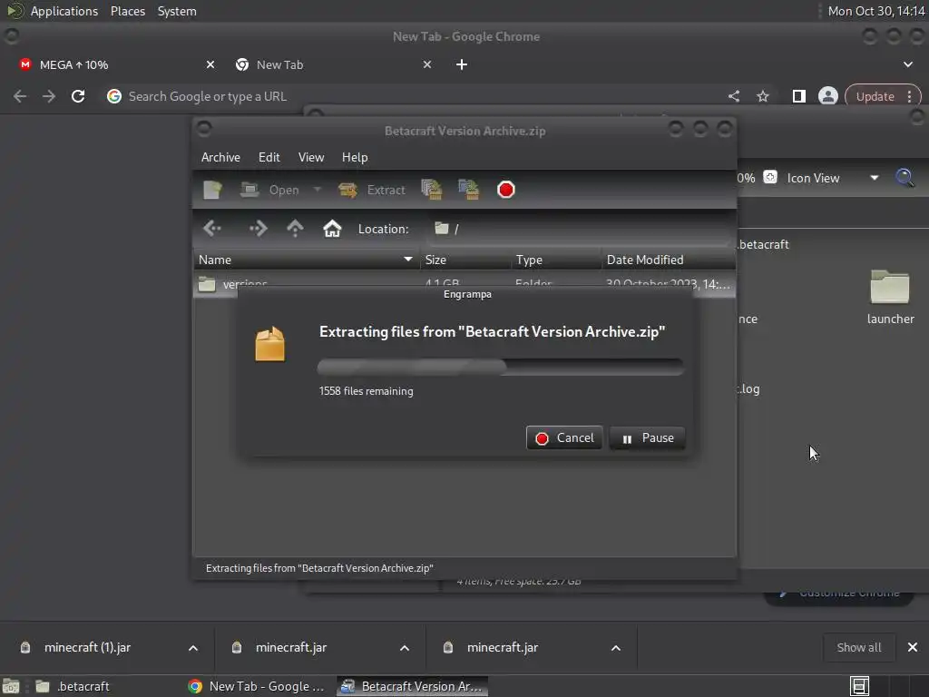Click the workspace switcher icon in taskbar
This screenshot has height=697, width=929.
point(860,686)
